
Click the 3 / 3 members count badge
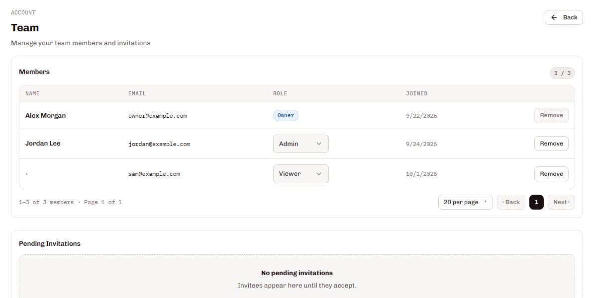(x=562, y=73)
